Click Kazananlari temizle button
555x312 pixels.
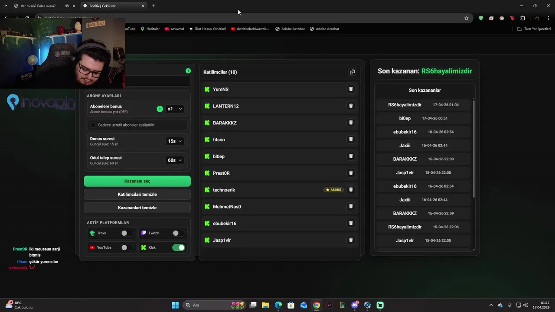tap(137, 208)
